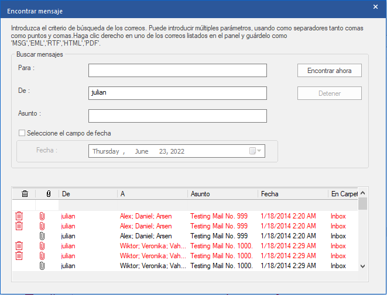Image resolution: width=387 pixels, height=295 pixels.
Task: Click '2022' year in the Fecha date field
Action: pos(177,151)
